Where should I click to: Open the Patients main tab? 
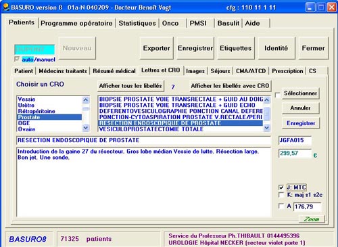click(22, 22)
